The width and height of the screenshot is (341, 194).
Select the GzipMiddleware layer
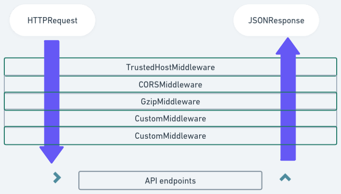(170, 102)
